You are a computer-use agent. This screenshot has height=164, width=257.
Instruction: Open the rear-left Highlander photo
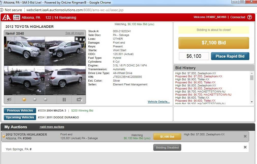pyautogui.click(x=24, y=80)
